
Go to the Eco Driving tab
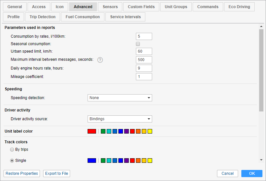pyautogui.click(x=239, y=7)
